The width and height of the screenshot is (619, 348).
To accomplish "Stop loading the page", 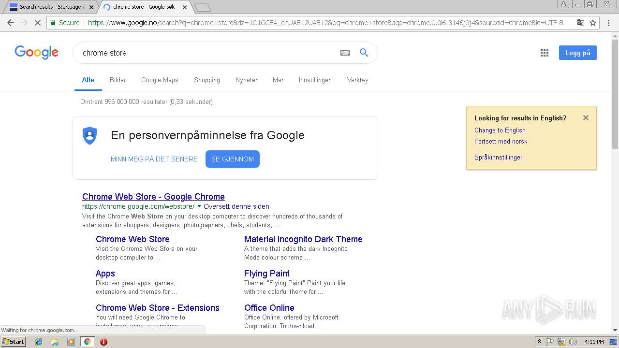I will tap(38, 23).
